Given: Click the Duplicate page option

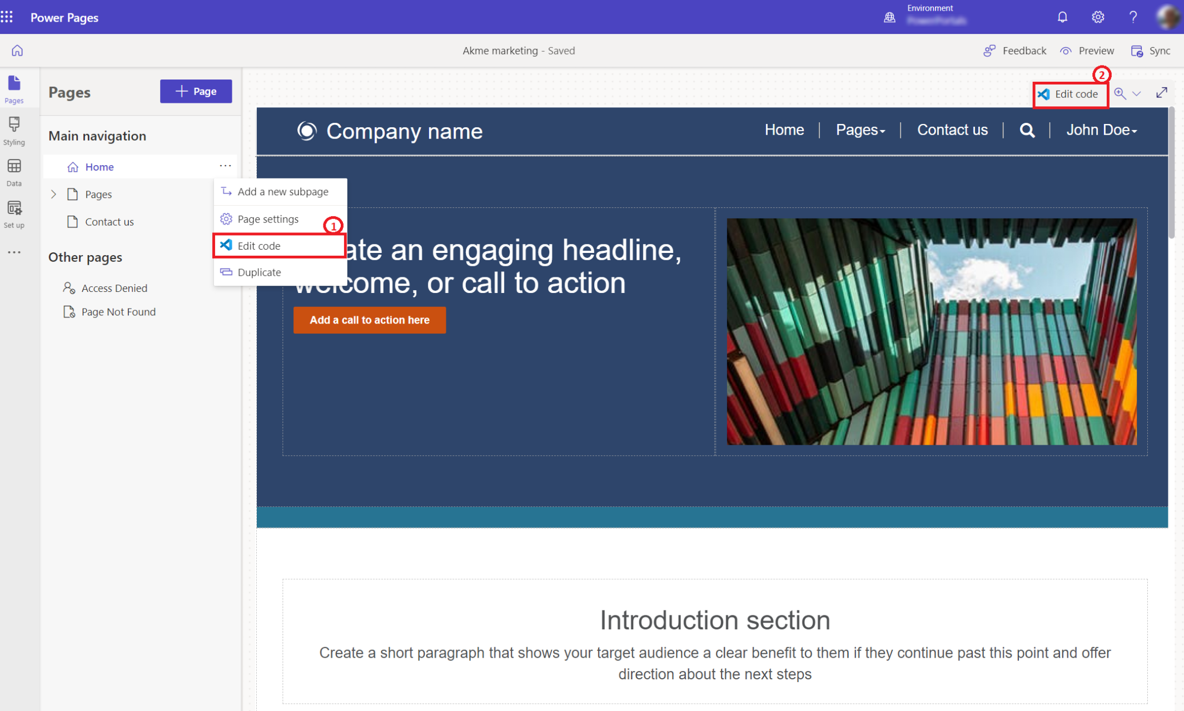Looking at the screenshot, I should pos(259,271).
